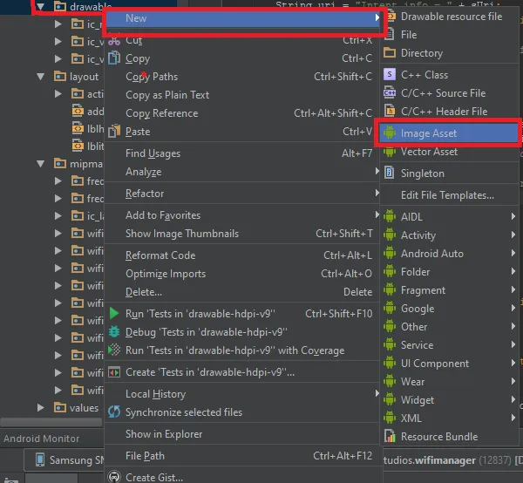Select Reformat Code menu entry
Screen dimensions: 523x483
tap(241, 255)
